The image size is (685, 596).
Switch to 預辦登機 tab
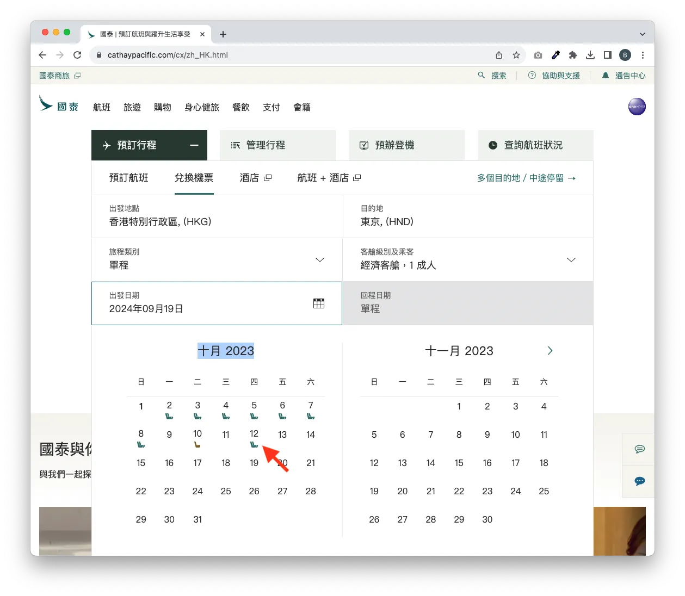(x=406, y=145)
